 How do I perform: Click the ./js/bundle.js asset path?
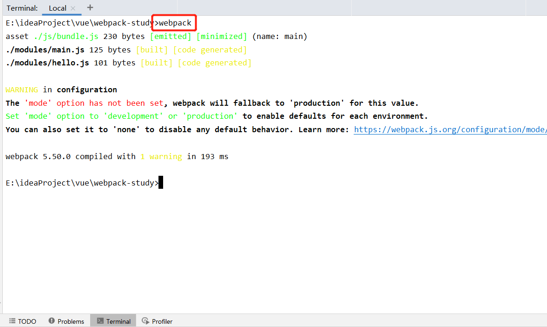pyautogui.click(x=66, y=36)
